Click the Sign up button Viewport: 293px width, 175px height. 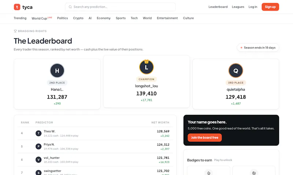coord(270,7)
